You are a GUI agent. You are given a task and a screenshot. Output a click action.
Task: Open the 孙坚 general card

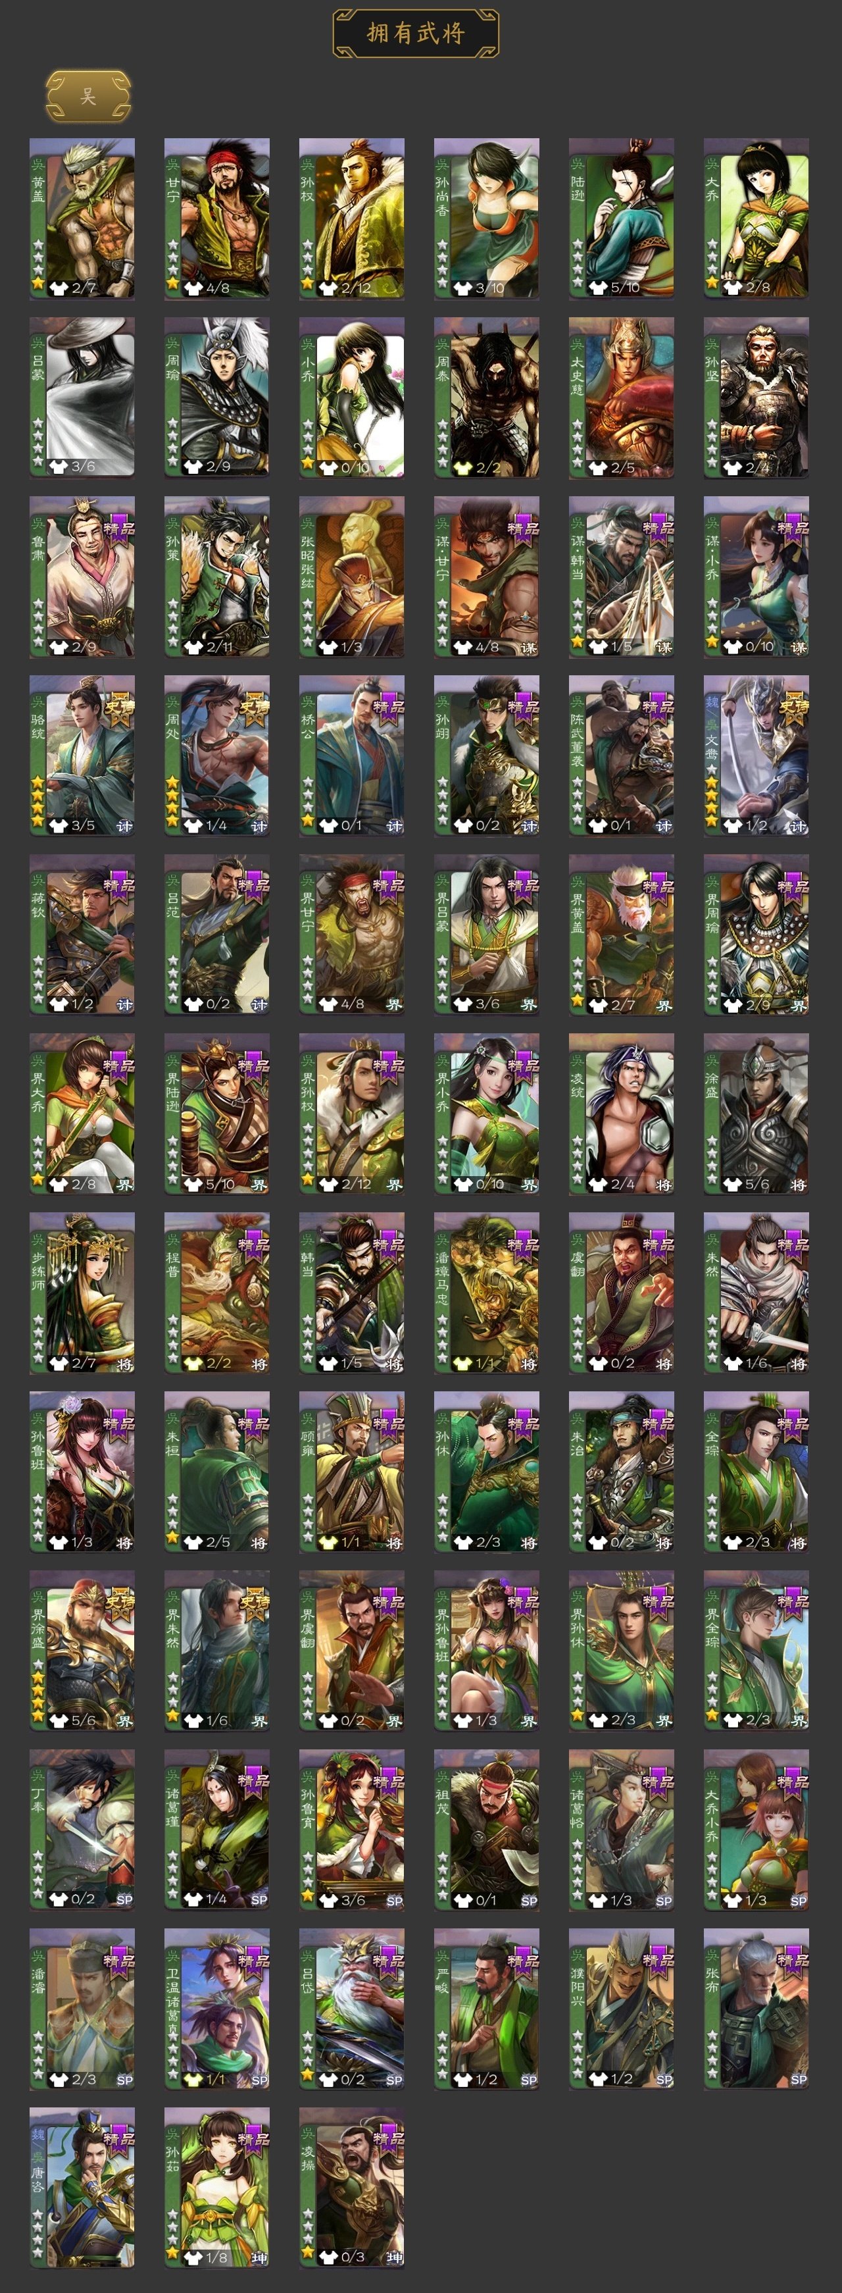pos(756,398)
